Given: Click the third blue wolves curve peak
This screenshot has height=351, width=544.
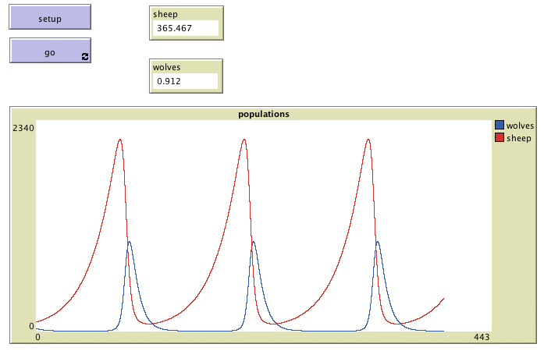Looking at the screenshot, I should pos(378,242).
